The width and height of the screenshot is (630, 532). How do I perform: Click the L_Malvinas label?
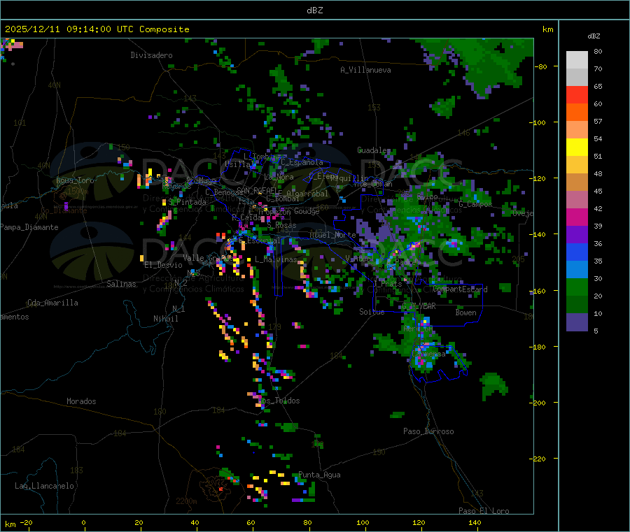[x=276, y=259]
